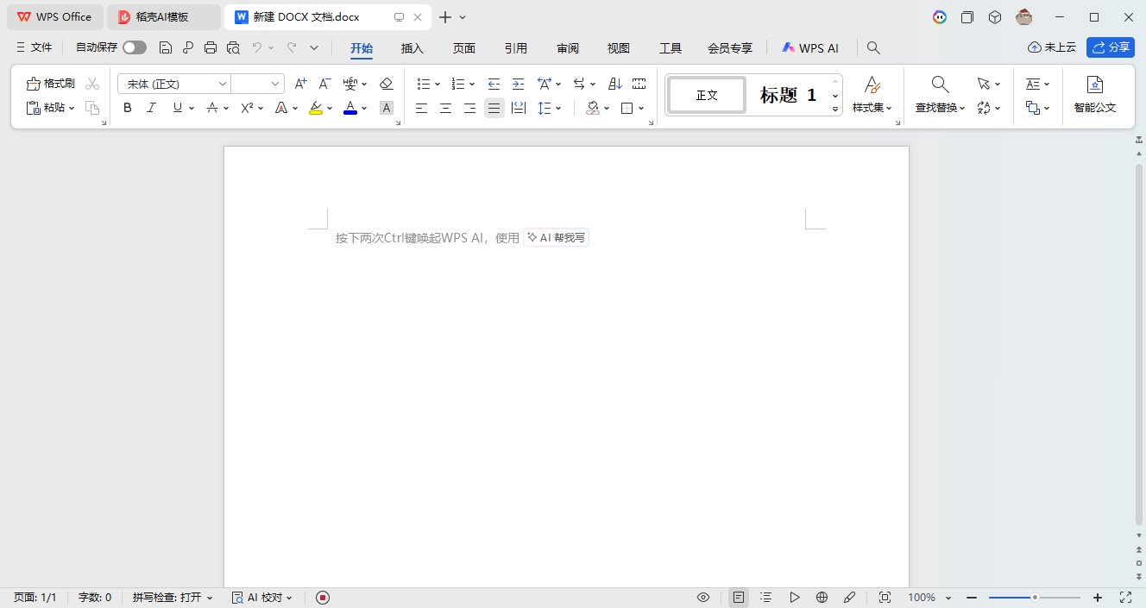The image size is (1146, 608).
Task: Toggle the 自动保存 switch on
Action: coord(134,47)
